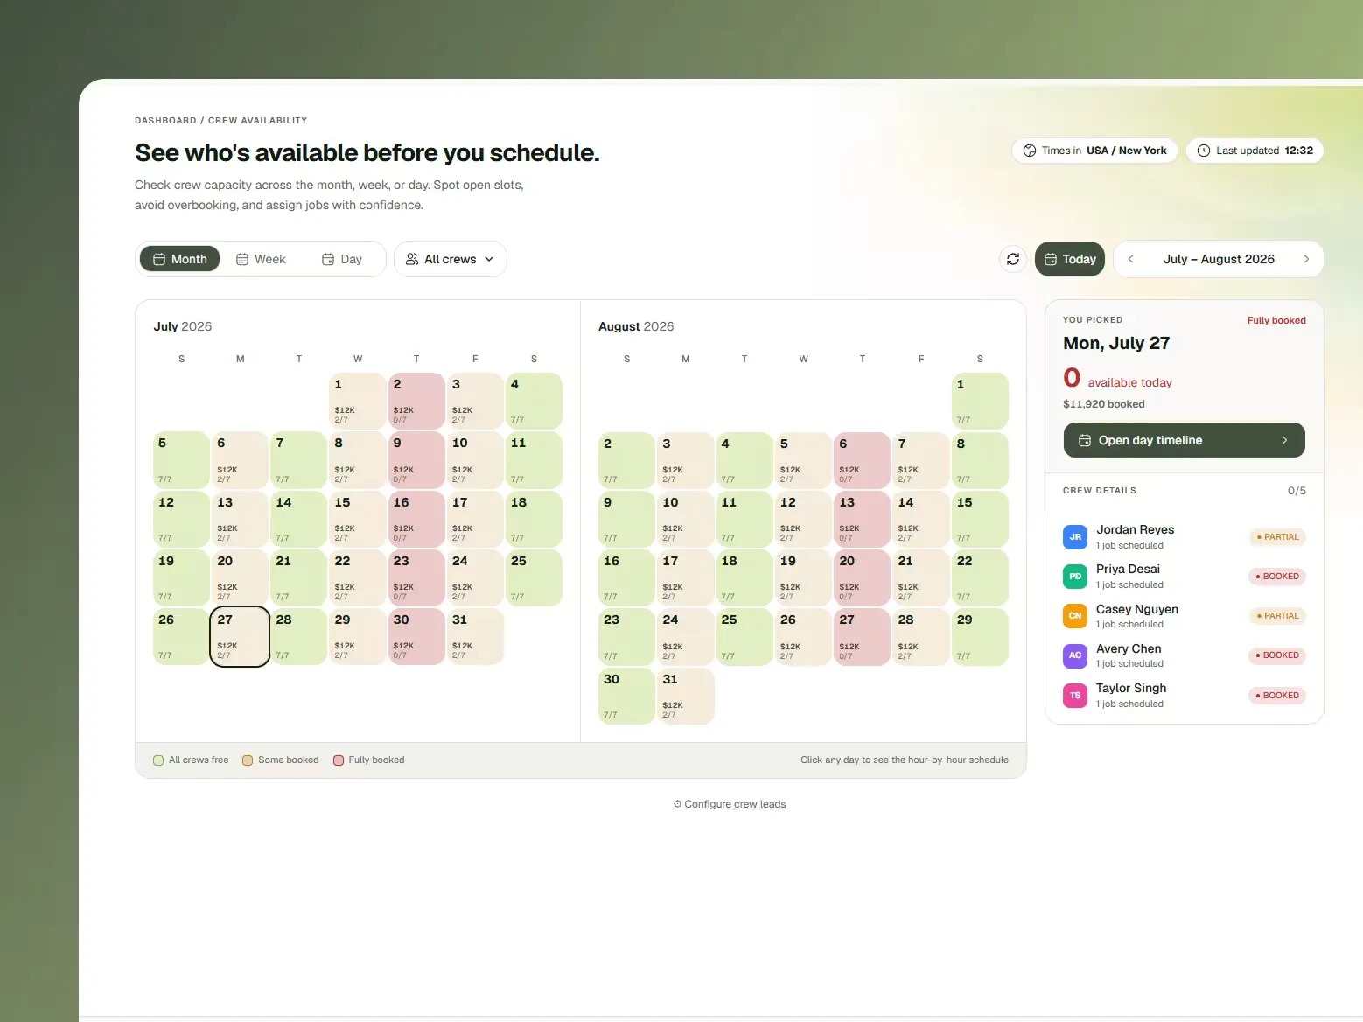The width and height of the screenshot is (1363, 1022).
Task: Select July 4 in the calendar
Action: tap(534, 402)
